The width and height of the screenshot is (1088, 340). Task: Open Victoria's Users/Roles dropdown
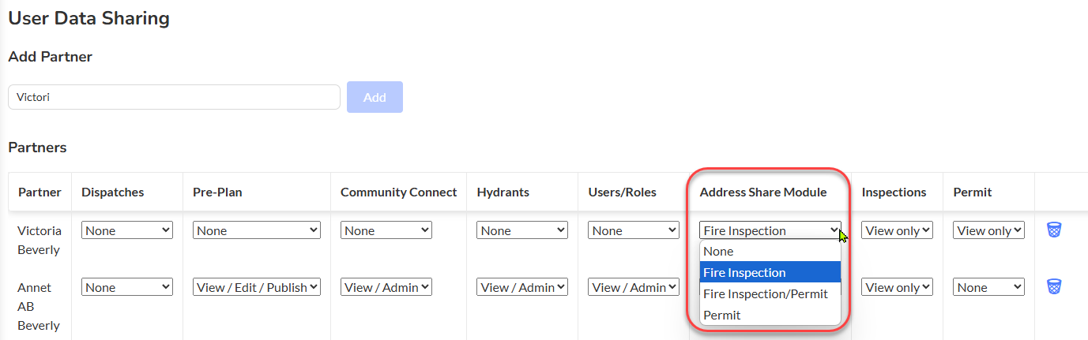tap(634, 230)
